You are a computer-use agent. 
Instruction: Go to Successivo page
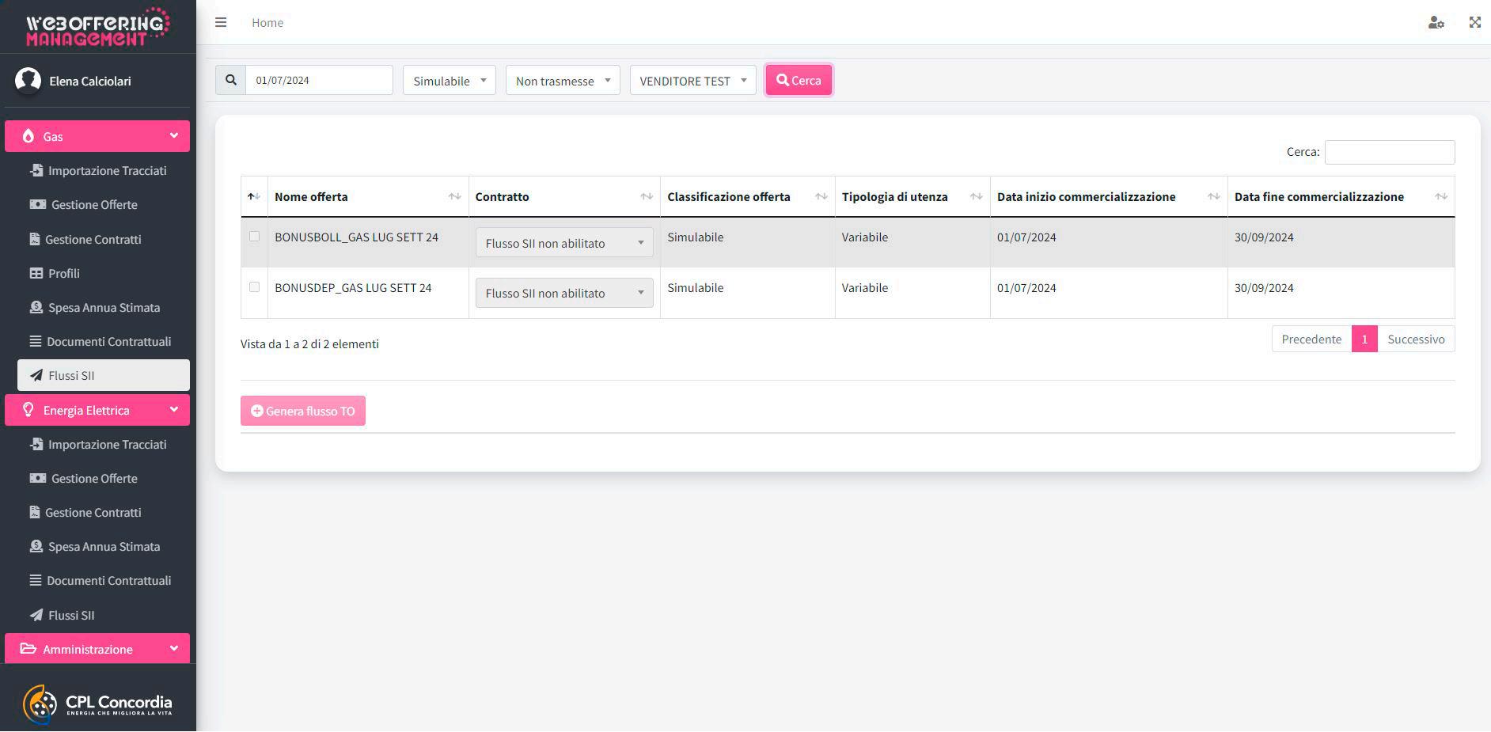pyautogui.click(x=1416, y=339)
